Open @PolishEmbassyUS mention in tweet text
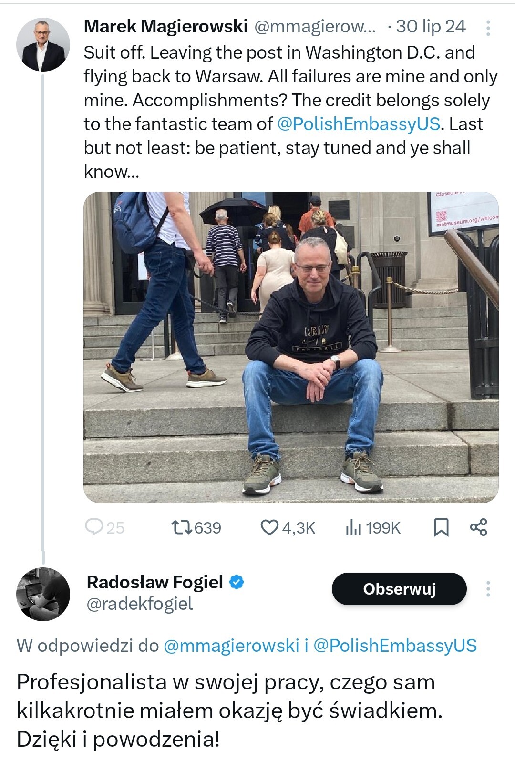 pyautogui.click(x=359, y=124)
